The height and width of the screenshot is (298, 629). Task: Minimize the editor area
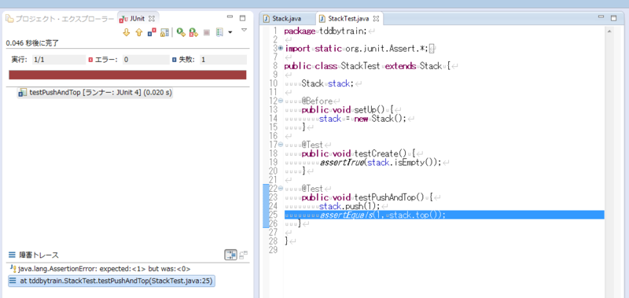(601, 17)
